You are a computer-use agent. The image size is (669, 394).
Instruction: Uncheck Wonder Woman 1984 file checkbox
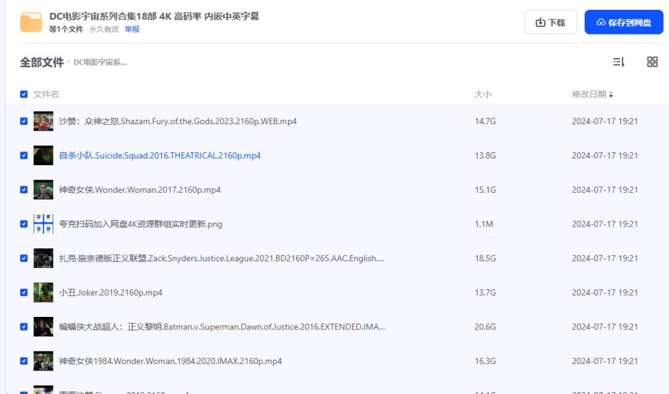pyautogui.click(x=24, y=361)
